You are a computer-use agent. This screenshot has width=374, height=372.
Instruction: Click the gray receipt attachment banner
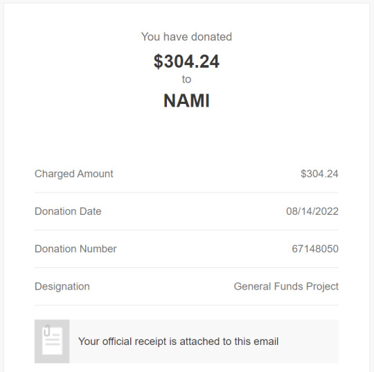pos(186,342)
